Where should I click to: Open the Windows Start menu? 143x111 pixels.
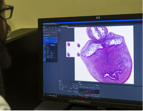(44, 95)
